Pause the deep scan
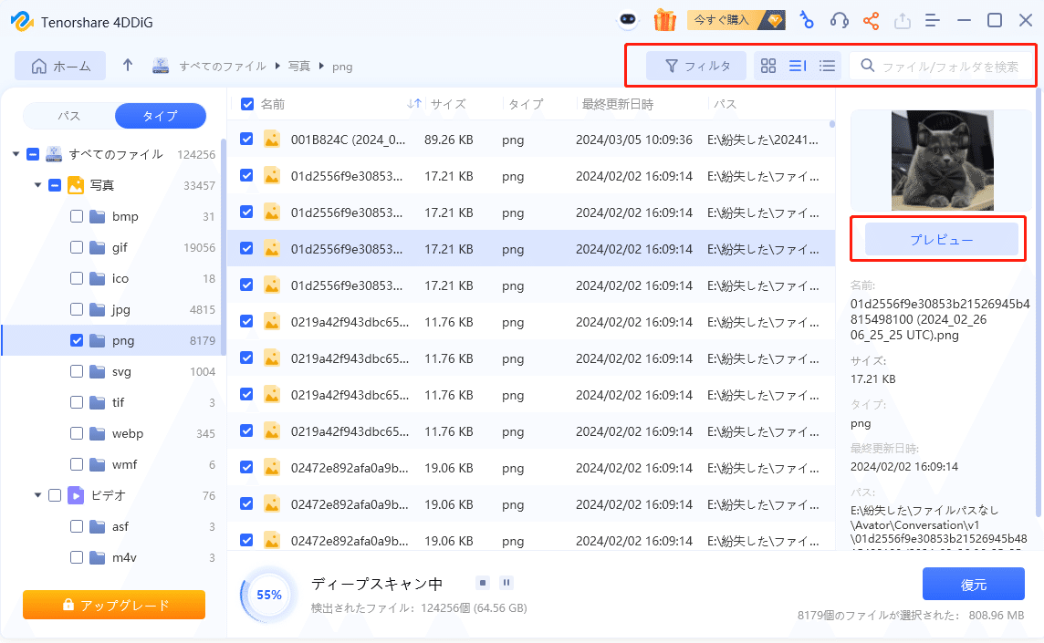Screen dimensions: 1044x643 (508, 582)
